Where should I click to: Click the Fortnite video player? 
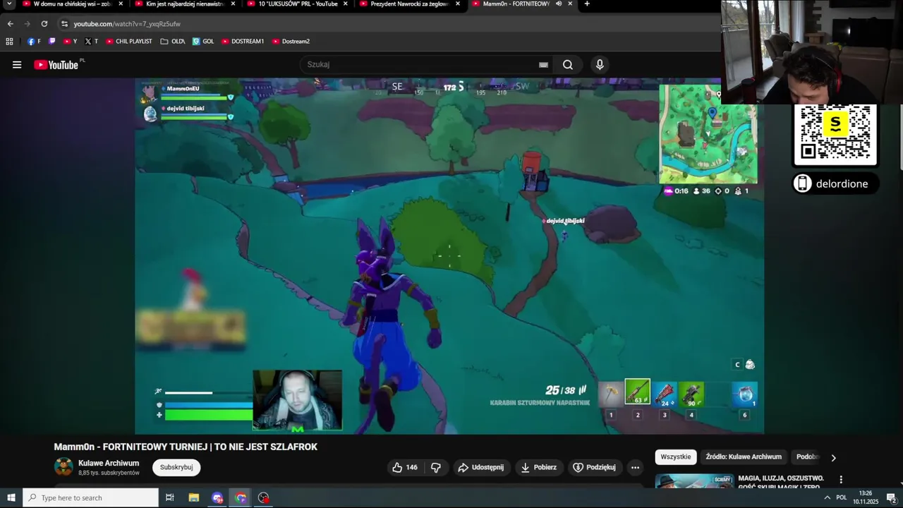[x=449, y=256]
